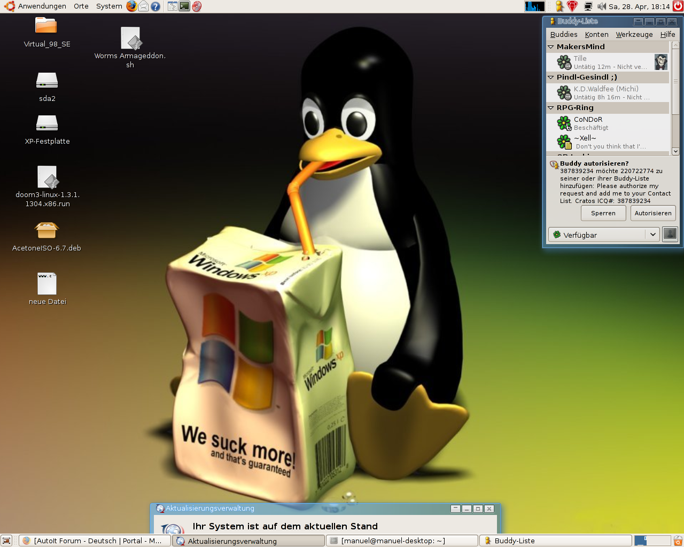
Task: Open the AcetoneISO-6.7.deb package icon
Action: 46,231
